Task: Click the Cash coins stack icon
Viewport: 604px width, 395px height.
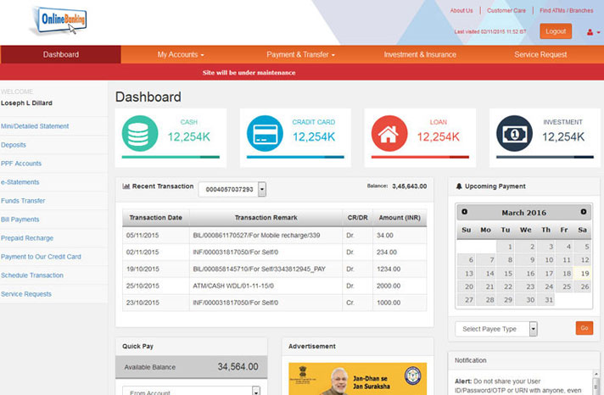Action: point(140,134)
